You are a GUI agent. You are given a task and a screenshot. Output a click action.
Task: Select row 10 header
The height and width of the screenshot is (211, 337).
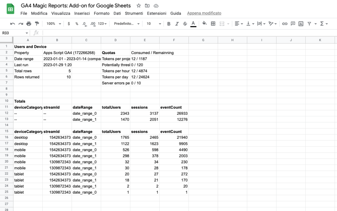(x=7, y=101)
